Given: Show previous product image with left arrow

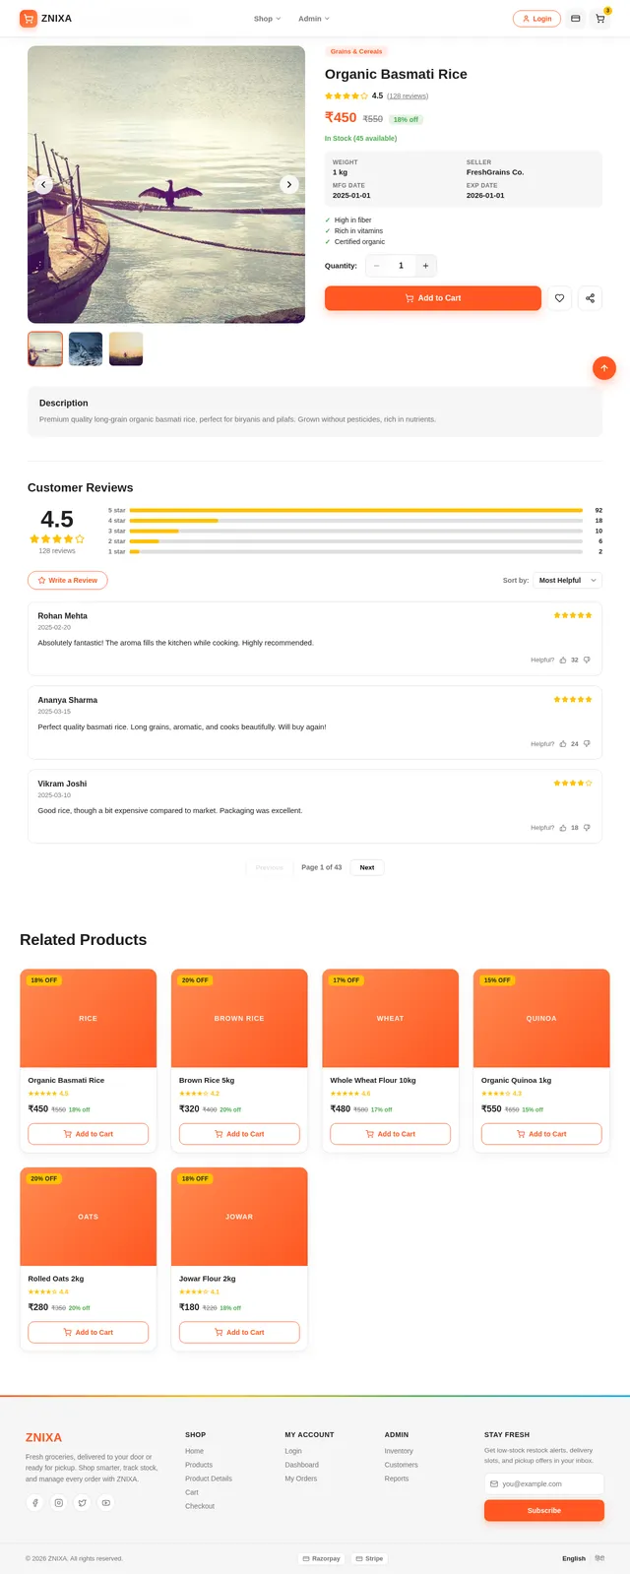Looking at the screenshot, I should coord(43,184).
